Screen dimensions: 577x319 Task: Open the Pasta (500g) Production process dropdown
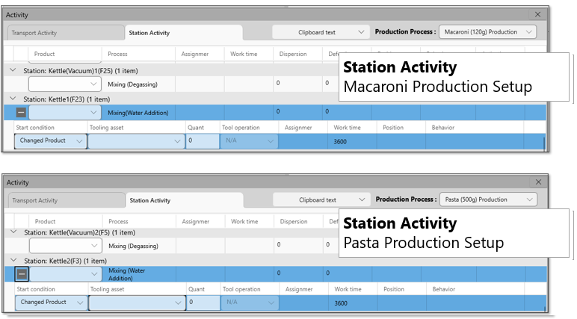pyautogui.click(x=487, y=199)
